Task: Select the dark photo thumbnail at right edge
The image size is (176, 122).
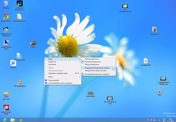Action: pyautogui.click(x=163, y=81)
